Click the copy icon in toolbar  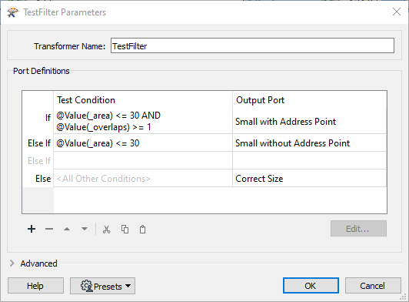125,230
